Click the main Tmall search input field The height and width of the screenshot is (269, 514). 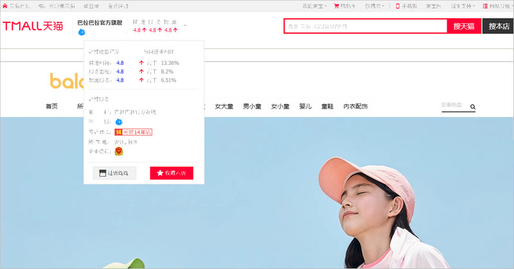coord(366,26)
